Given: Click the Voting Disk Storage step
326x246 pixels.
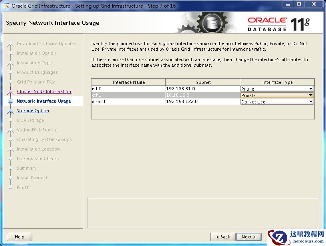Looking at the screenshot, I should (x=38, y=130).
